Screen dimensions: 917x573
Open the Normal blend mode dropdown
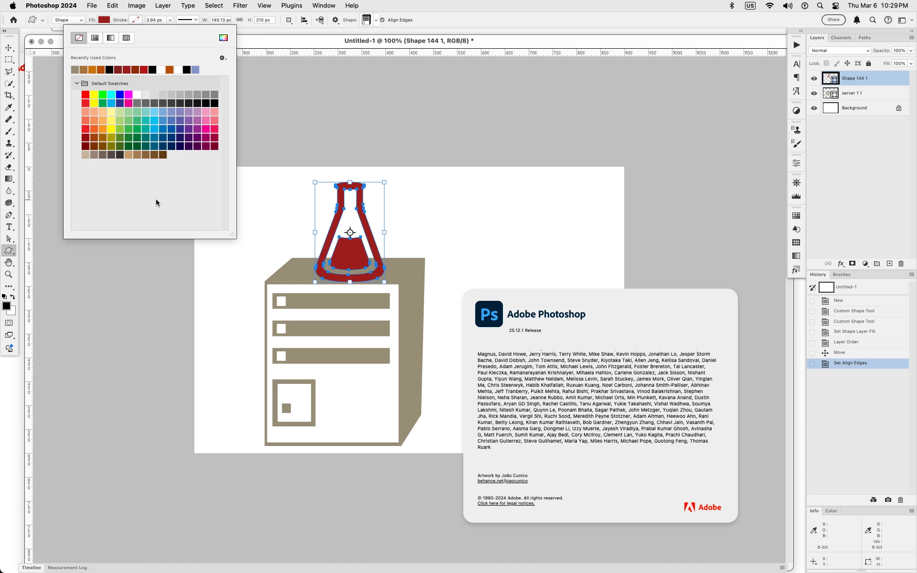tap(839, 51)
